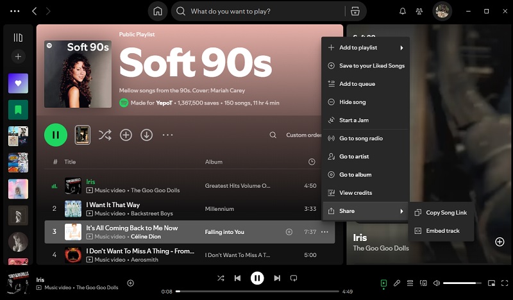Expand Add to playlist submenu
Viewport: 513px width, 300px height.
366,47
